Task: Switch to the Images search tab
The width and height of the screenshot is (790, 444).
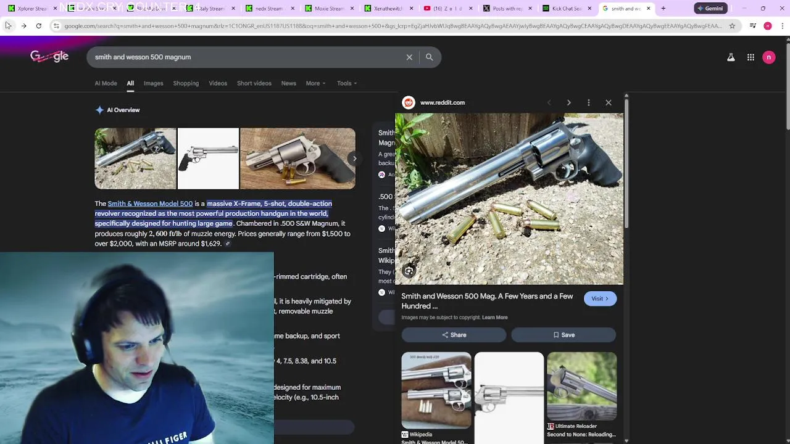Action: click(153, 83)
